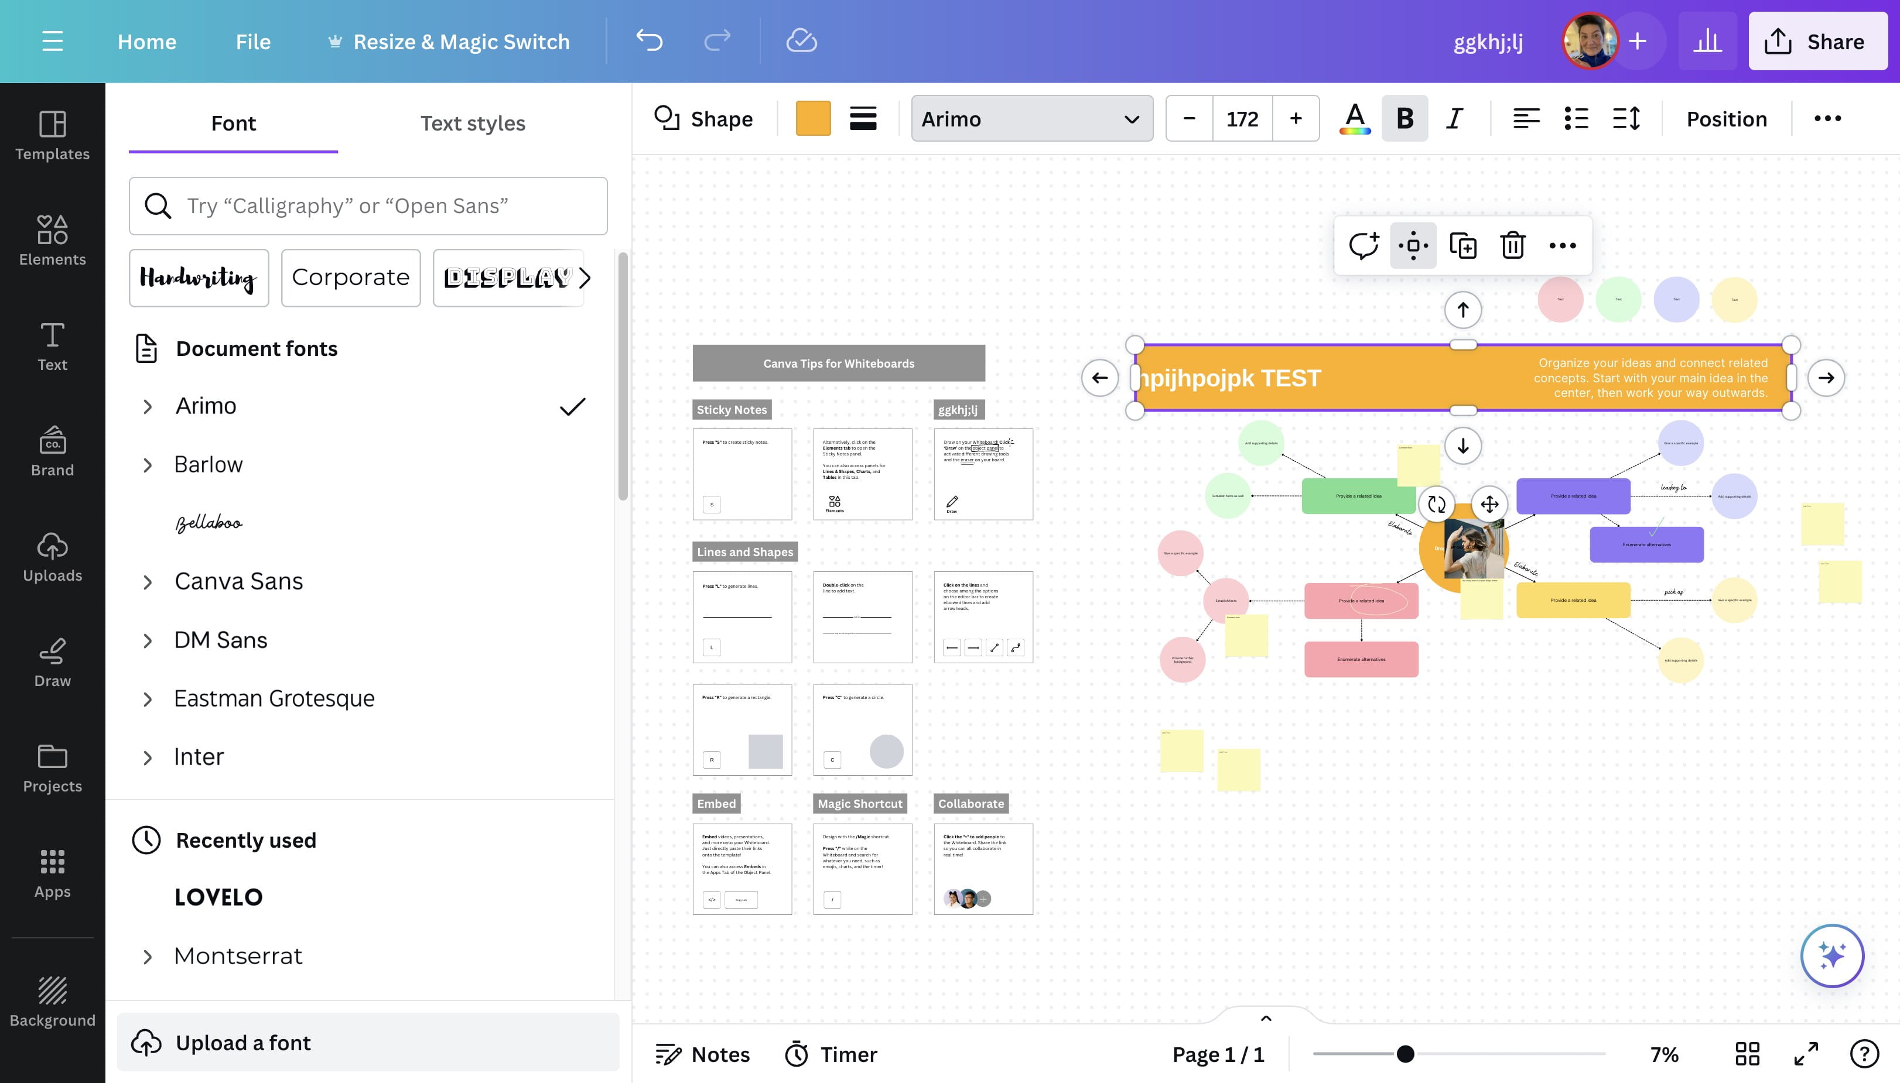
Task: Expand Montserrat font styles
Action: [x=148, y=957]
